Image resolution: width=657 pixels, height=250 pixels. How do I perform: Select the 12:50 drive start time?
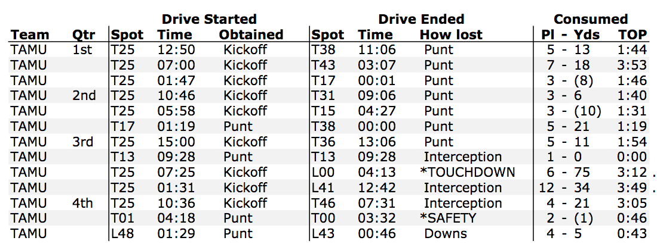[x=176, y=49]
